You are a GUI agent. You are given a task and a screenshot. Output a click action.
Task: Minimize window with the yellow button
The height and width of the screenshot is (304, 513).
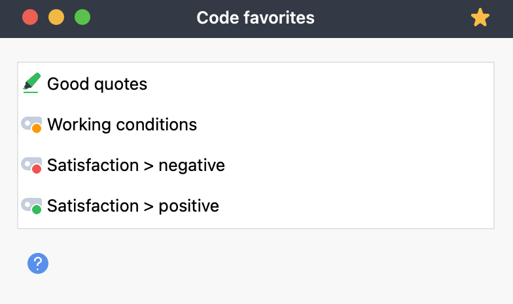click(x=56, y=17)
